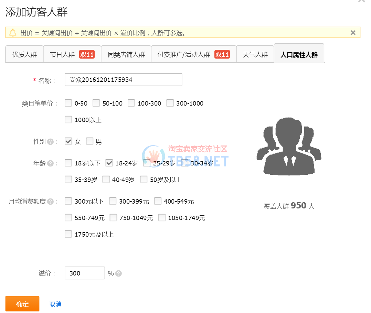Viewport: 371px width, 313px height.
Task: Open the 同类店铺人群 tab
Action: 126,54
